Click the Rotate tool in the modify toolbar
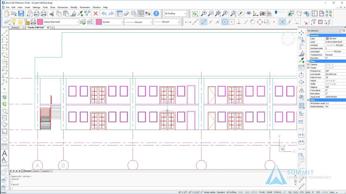This screenshot has height=194, width=346. (301, 75)
